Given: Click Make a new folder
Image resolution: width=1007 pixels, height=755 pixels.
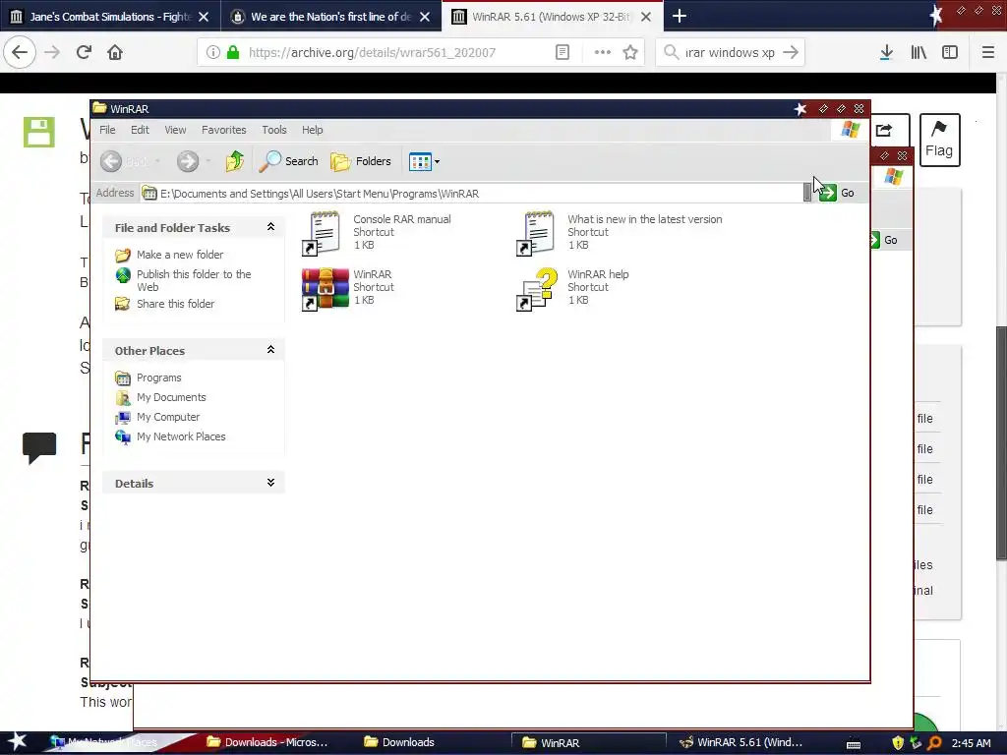Looking at the screenshot, I should pos(169,255).
